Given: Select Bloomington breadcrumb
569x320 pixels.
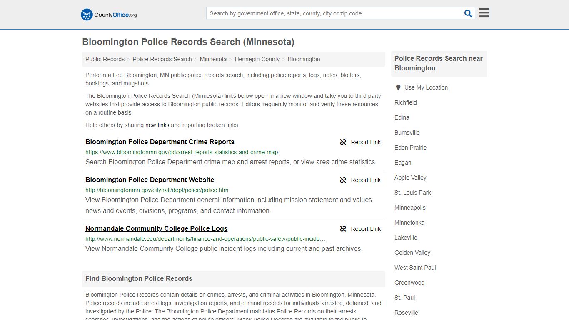Looking at the screenshot, I should [304, 59].
